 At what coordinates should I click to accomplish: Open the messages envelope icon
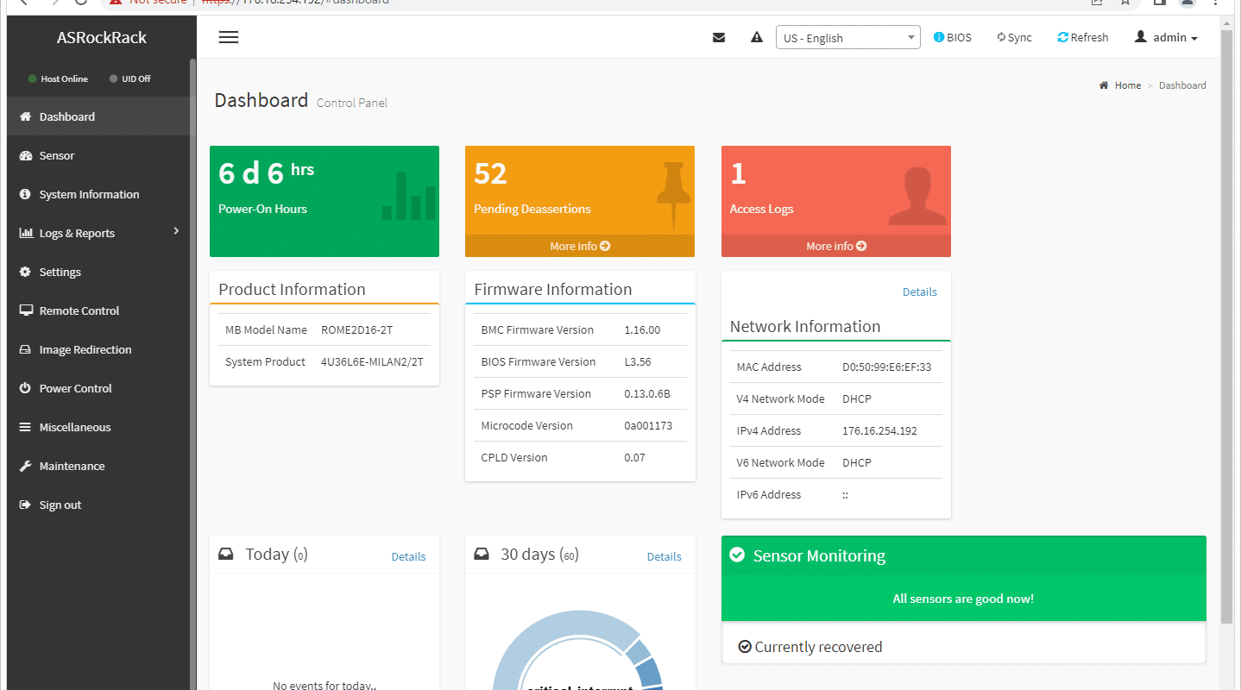pos(719,37)
